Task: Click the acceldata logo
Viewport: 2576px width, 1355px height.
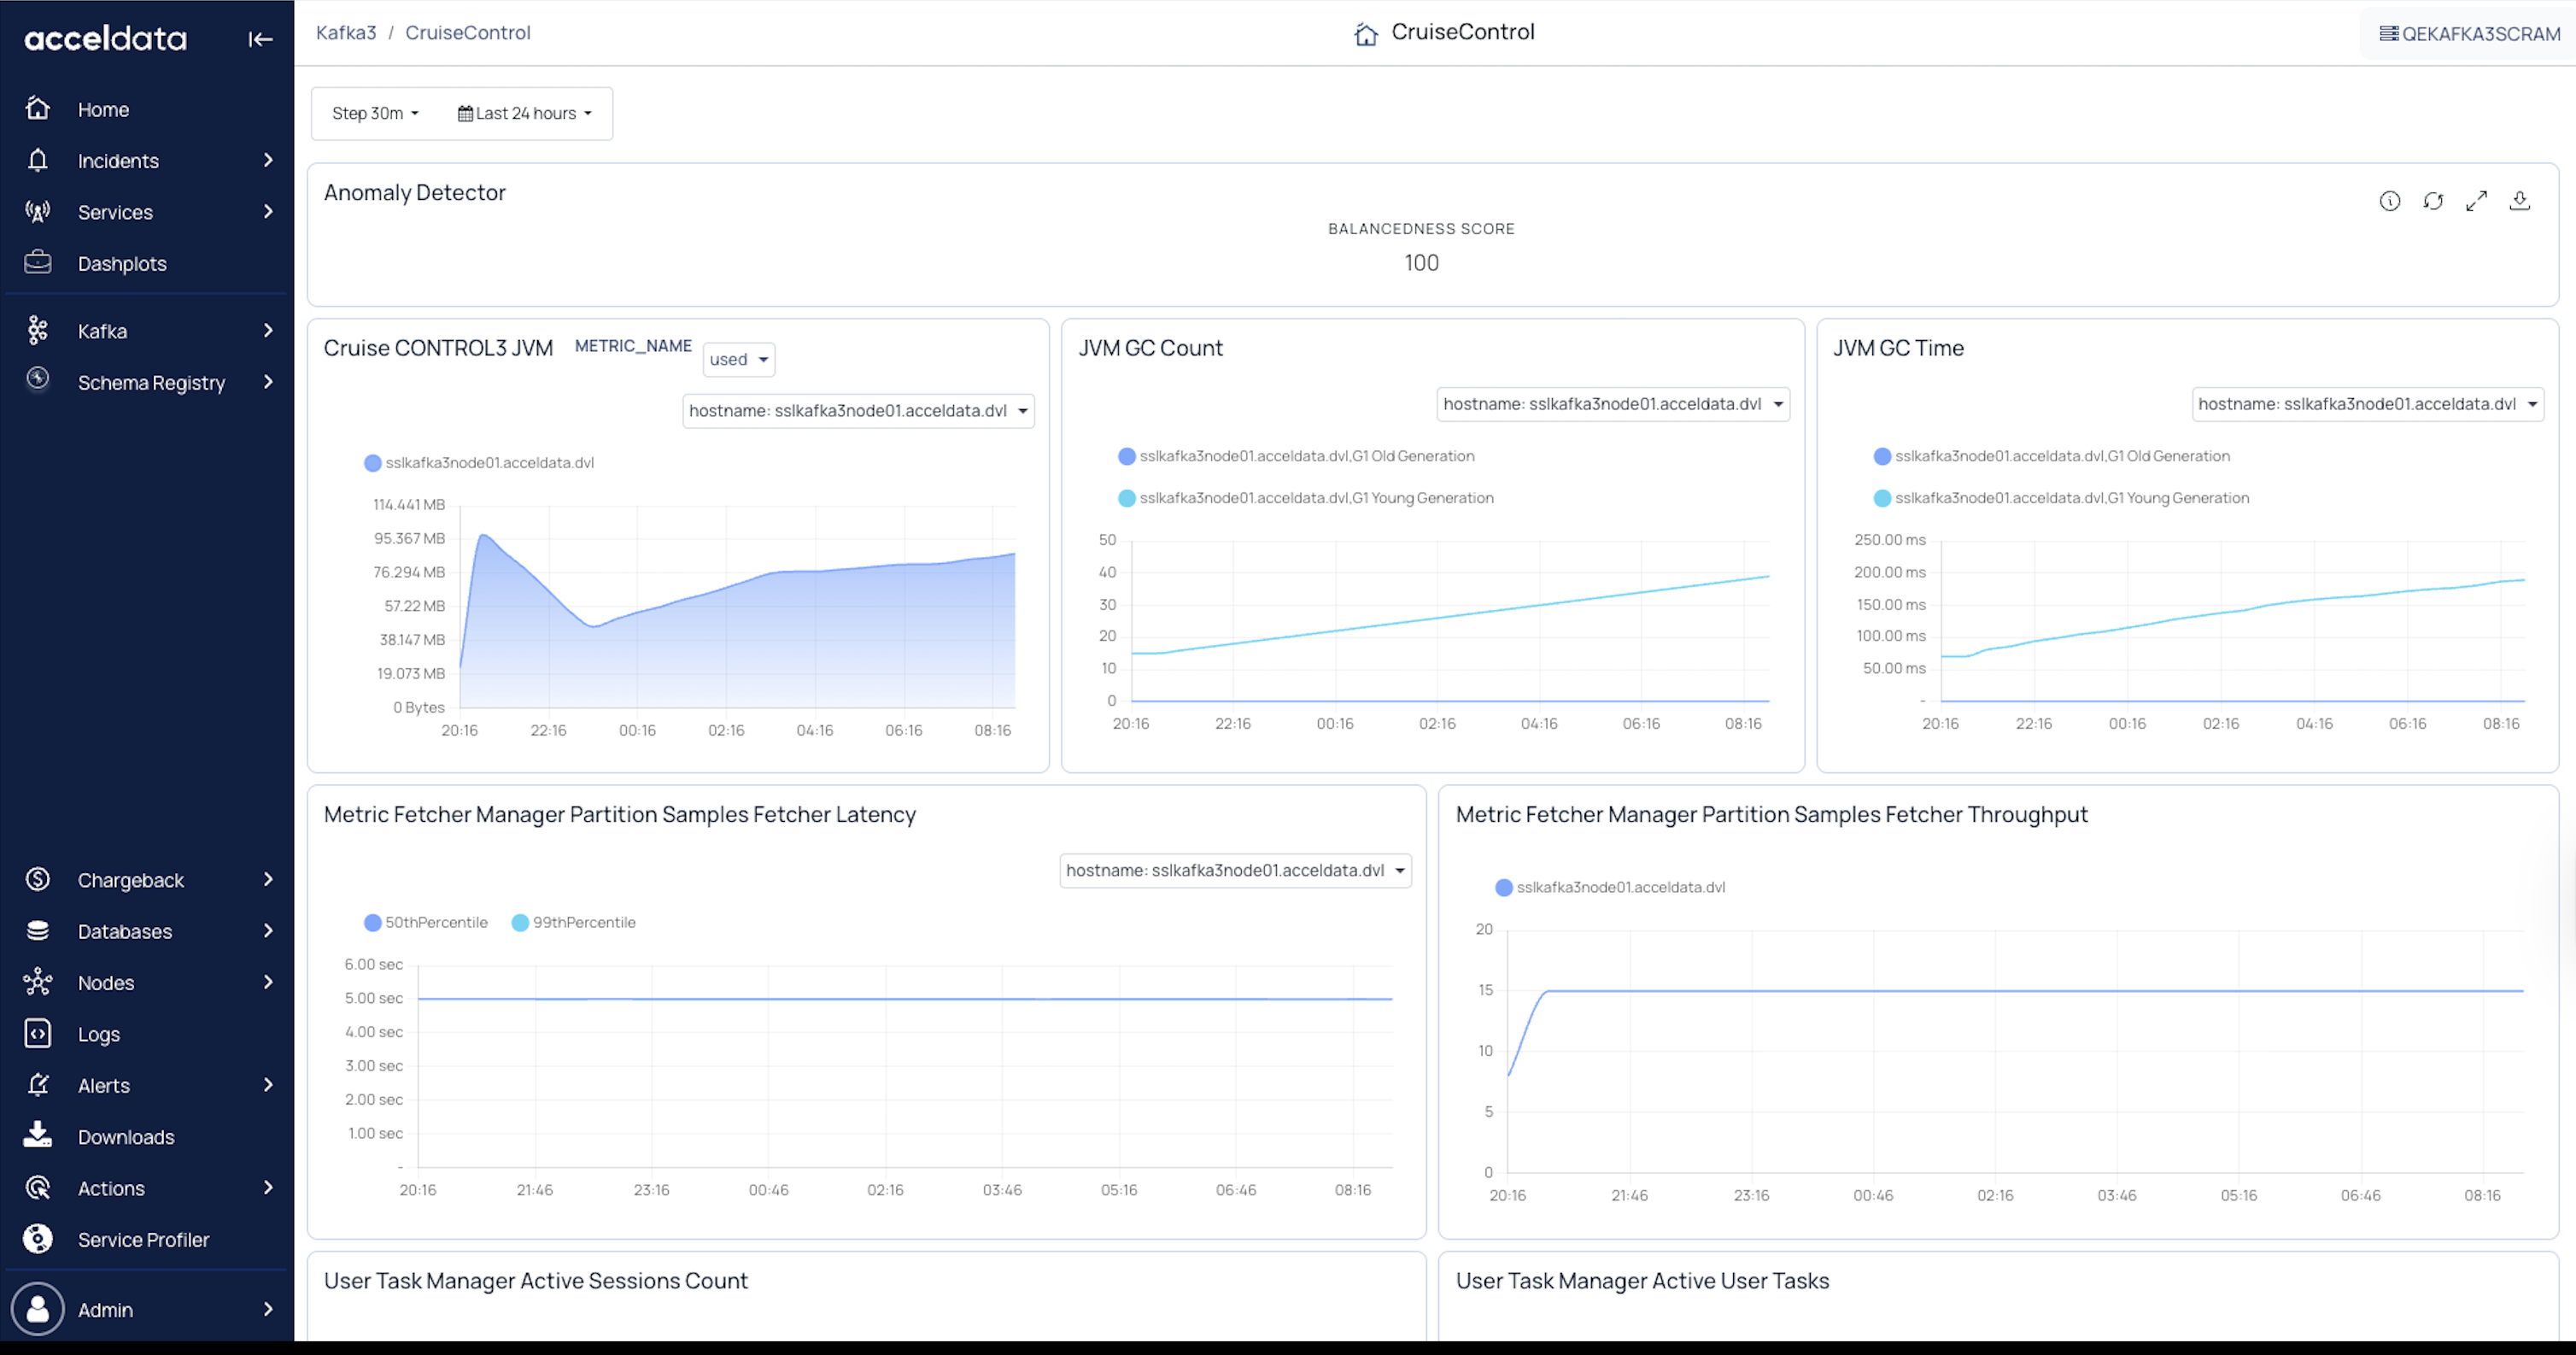Action: (x=106, y=39)
